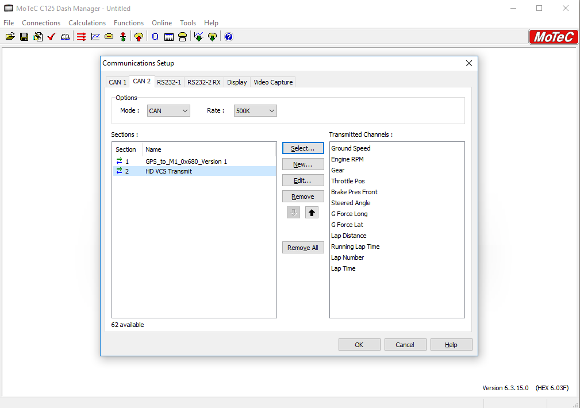Click the Save floppy disk icon
Screen dimensions: 580x408
(x=24, y=37)
